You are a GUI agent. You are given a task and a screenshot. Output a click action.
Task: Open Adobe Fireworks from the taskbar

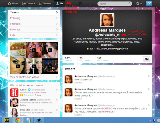[x=7, y=120]
